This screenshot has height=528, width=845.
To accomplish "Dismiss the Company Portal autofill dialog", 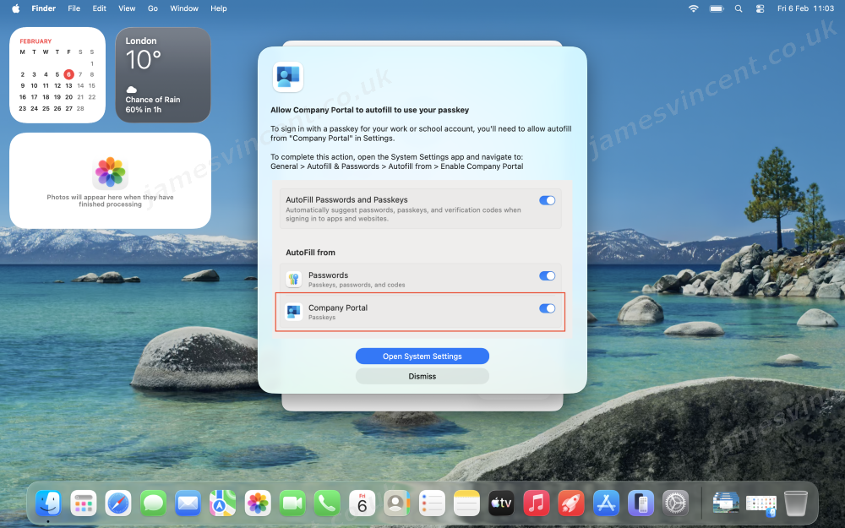I will 422,376.
